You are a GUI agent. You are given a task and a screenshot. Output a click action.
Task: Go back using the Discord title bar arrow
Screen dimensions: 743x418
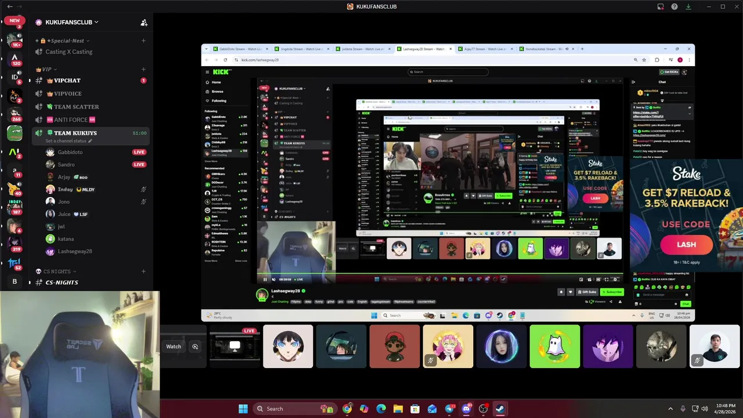(x=10, y=6)
